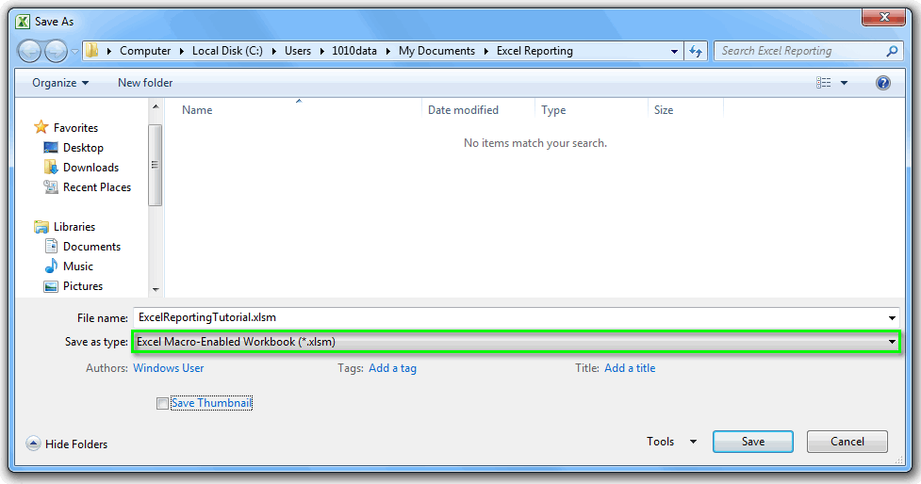The width and height of the screenshot is (921, 484).
Task: Open the Save as type dropdown
Action: [x=517, y=342]
